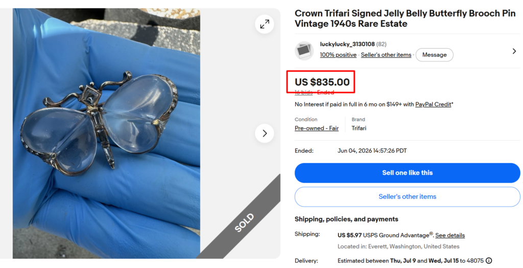Open the seller details chevron arrow

tap(514, 51)
